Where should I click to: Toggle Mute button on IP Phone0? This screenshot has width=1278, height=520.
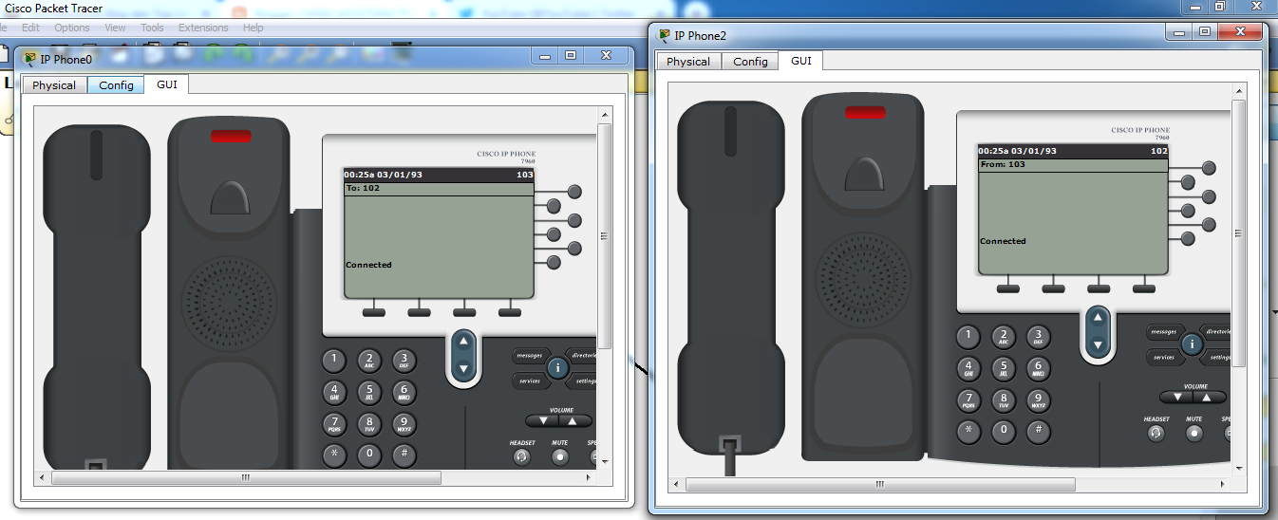560,456
